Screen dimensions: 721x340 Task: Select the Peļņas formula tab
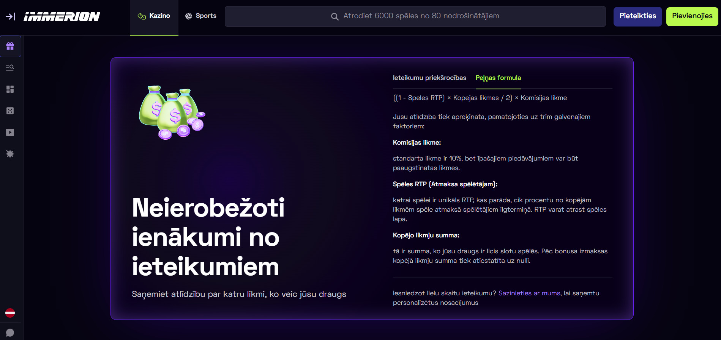498,78
